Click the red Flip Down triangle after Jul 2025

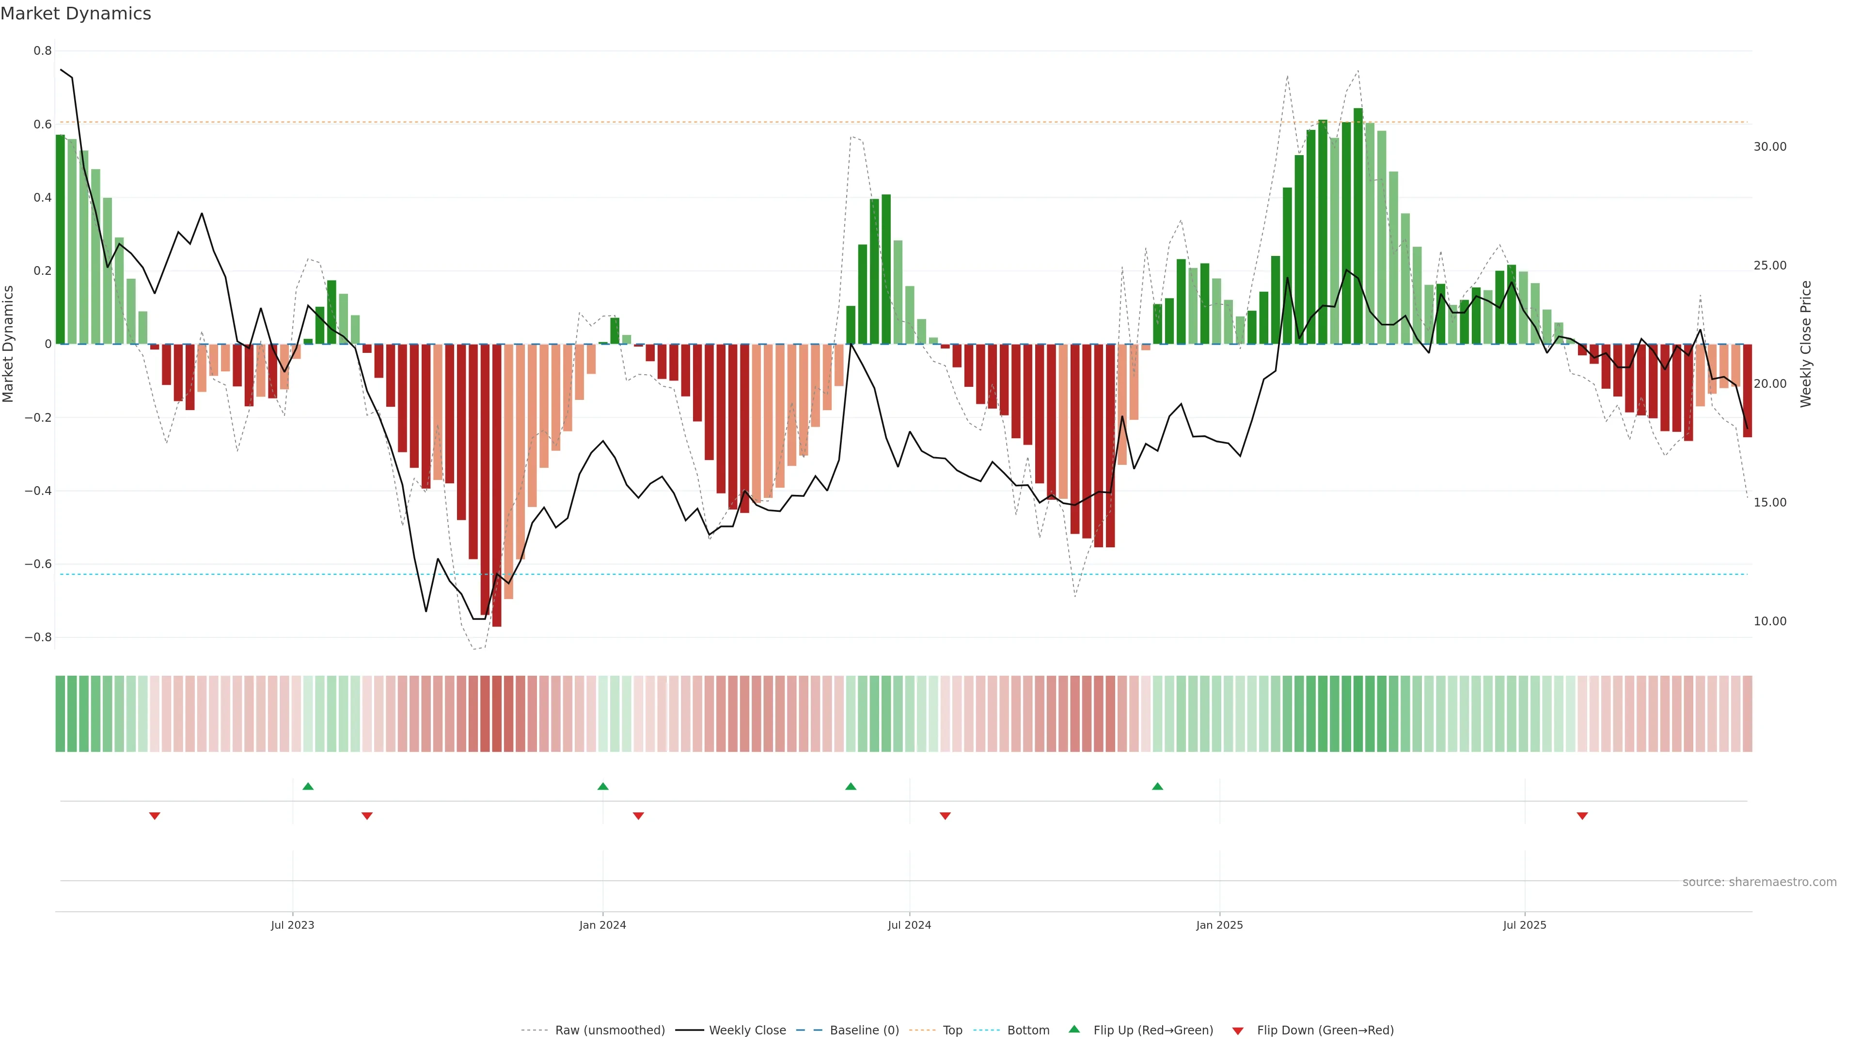coord(1582,816)
